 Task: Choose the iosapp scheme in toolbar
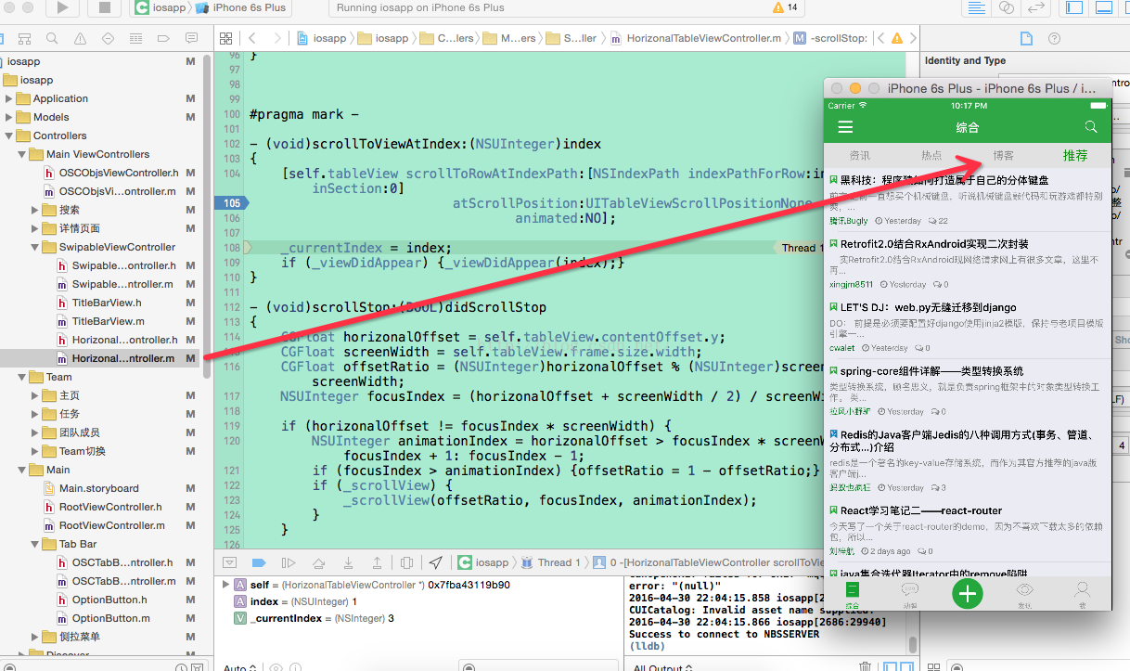[x=161, y=7]
